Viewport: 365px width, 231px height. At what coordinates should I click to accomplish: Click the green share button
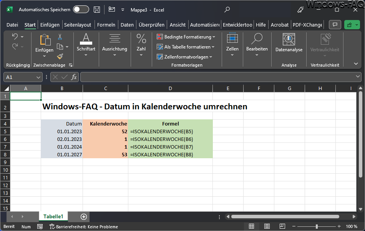(349, 25)
